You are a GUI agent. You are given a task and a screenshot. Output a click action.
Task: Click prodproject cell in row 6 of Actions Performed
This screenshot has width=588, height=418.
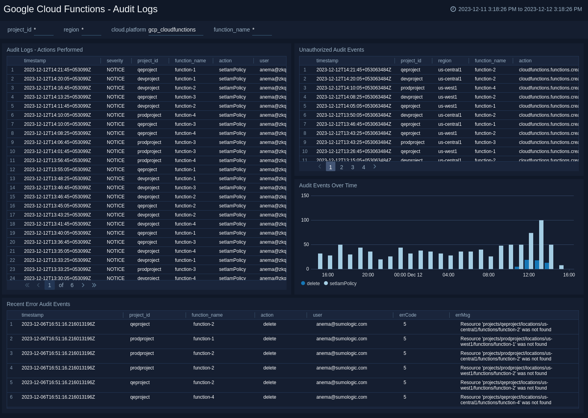coord(149,115)
